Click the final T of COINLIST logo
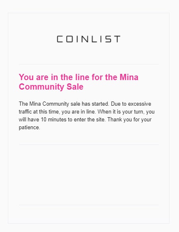 pos(117,39)
